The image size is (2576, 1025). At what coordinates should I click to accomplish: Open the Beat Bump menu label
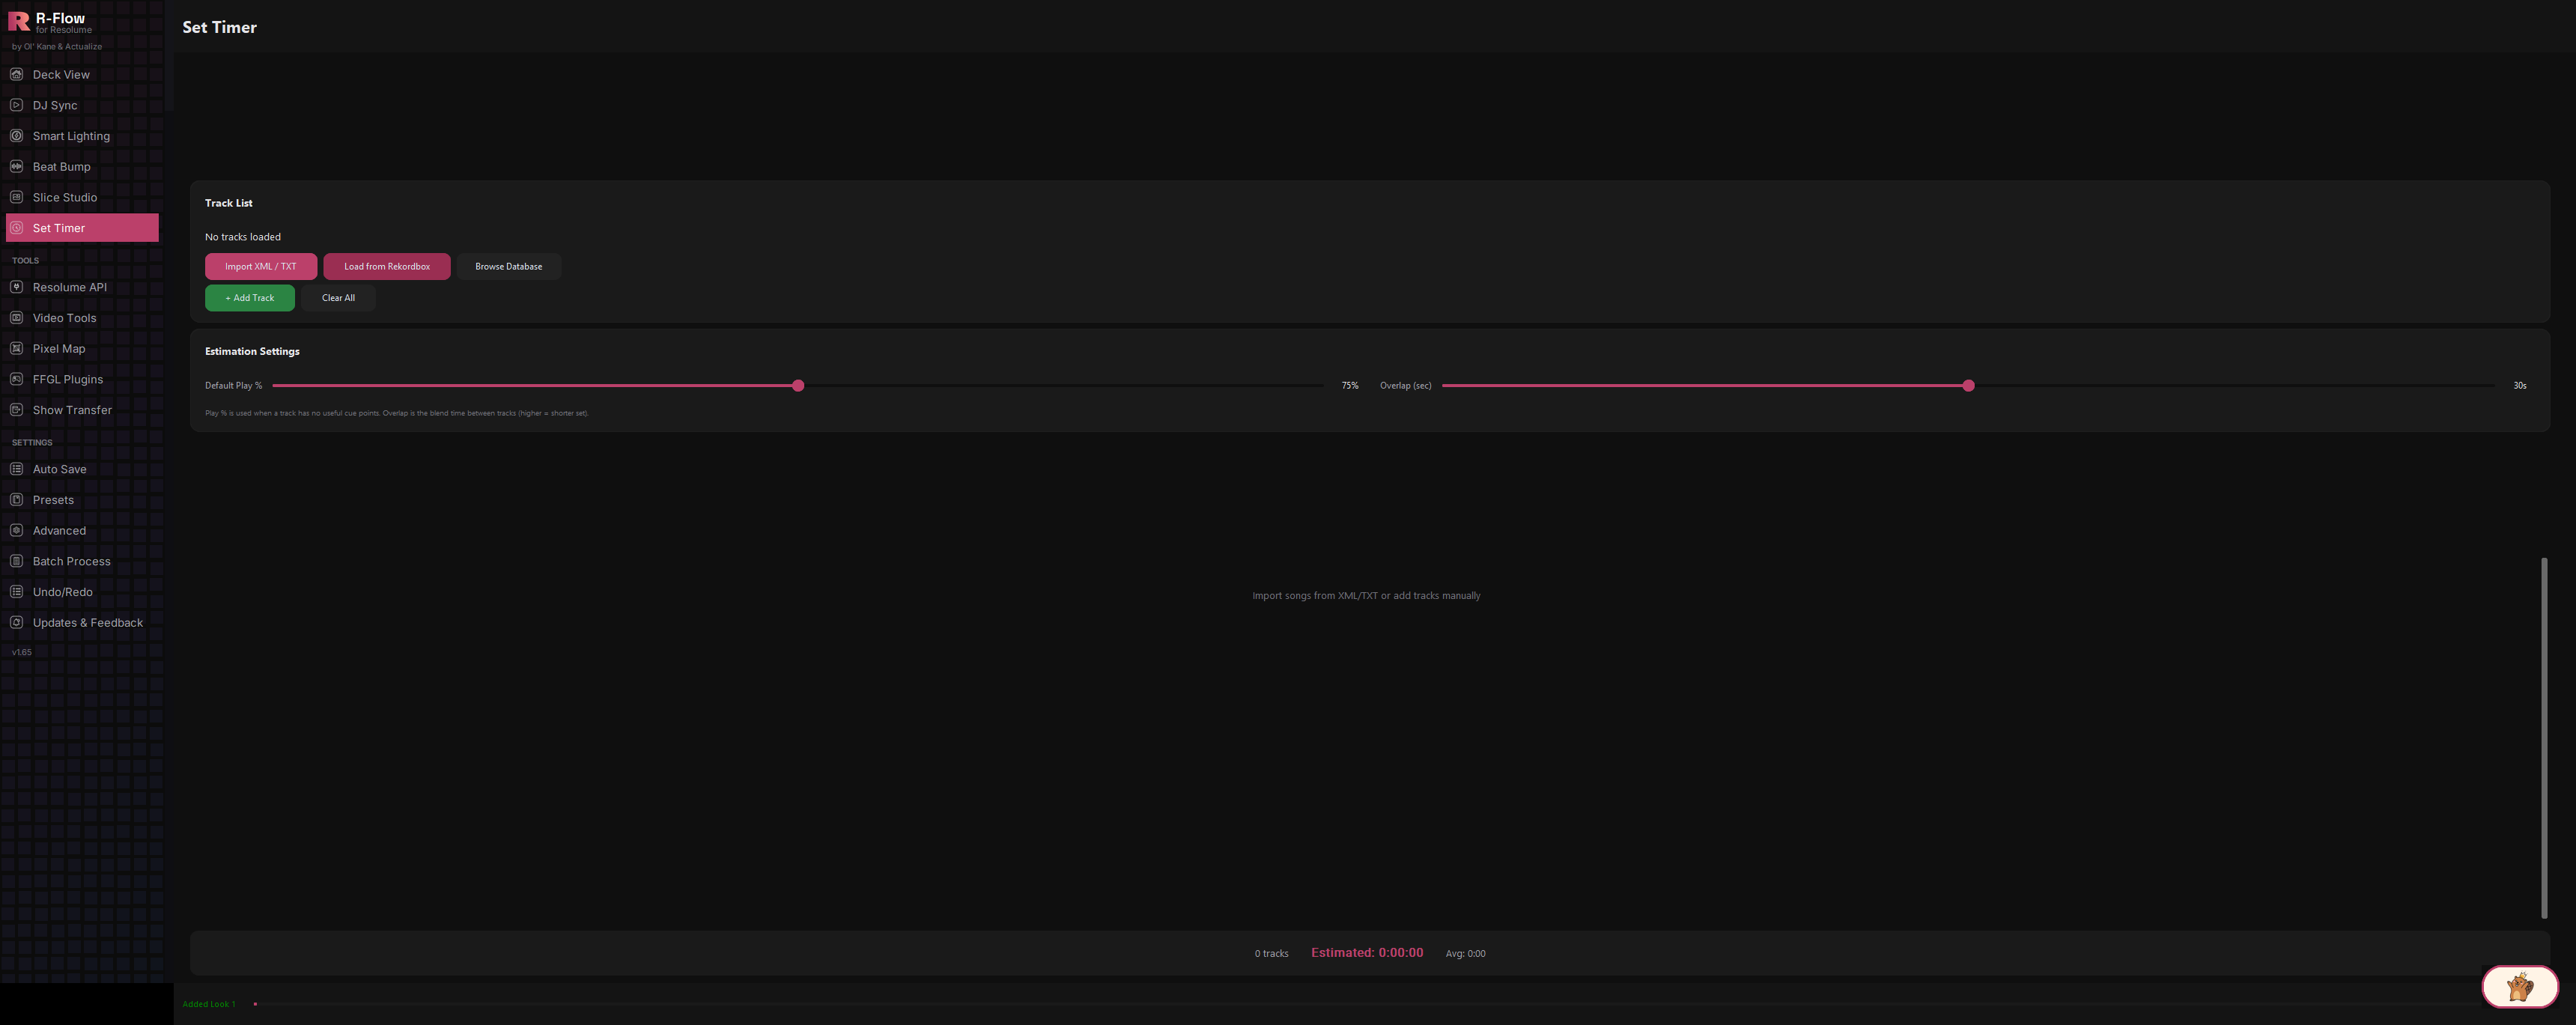tap(61, 167)
